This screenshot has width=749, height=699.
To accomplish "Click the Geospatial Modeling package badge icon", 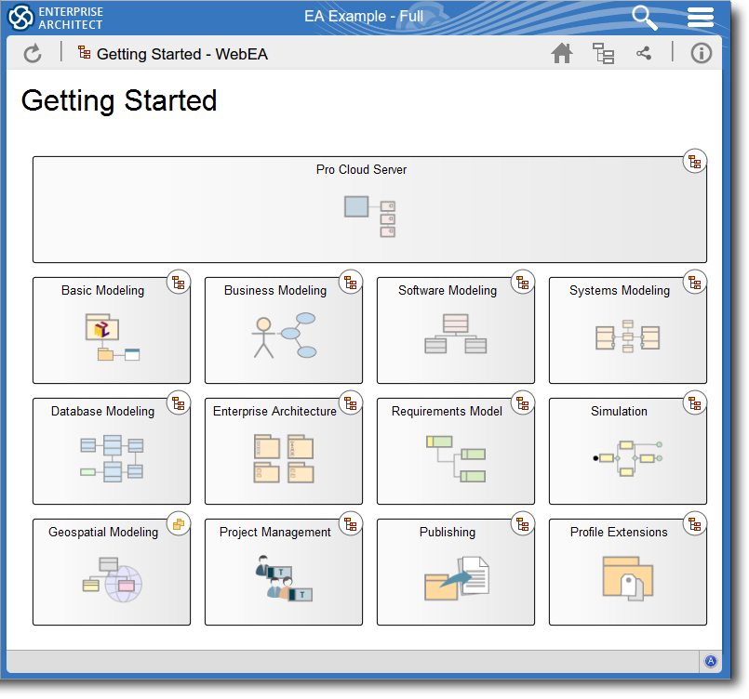I will pyautogui.click(x=178, y=524).
